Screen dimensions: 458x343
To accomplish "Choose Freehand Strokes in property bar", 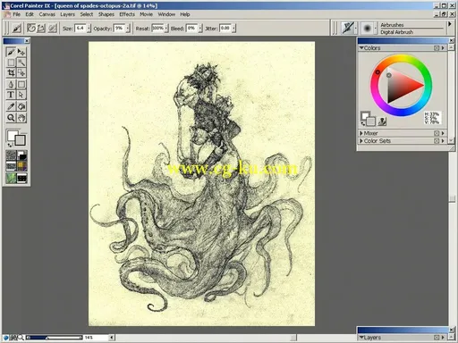I will tap(31, 29).
